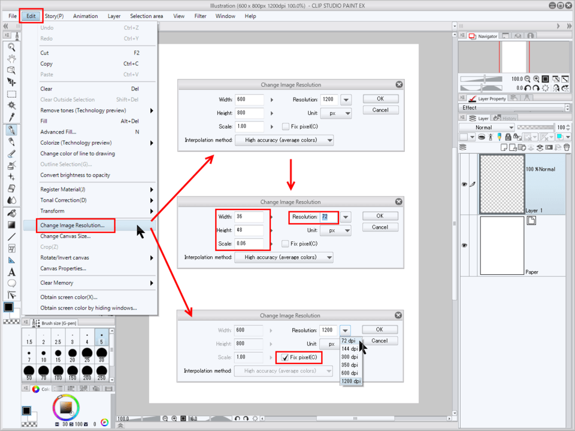Open the Normal blending mode dropdown
Screen dimensions: 575x431
[x=486, y=128]
